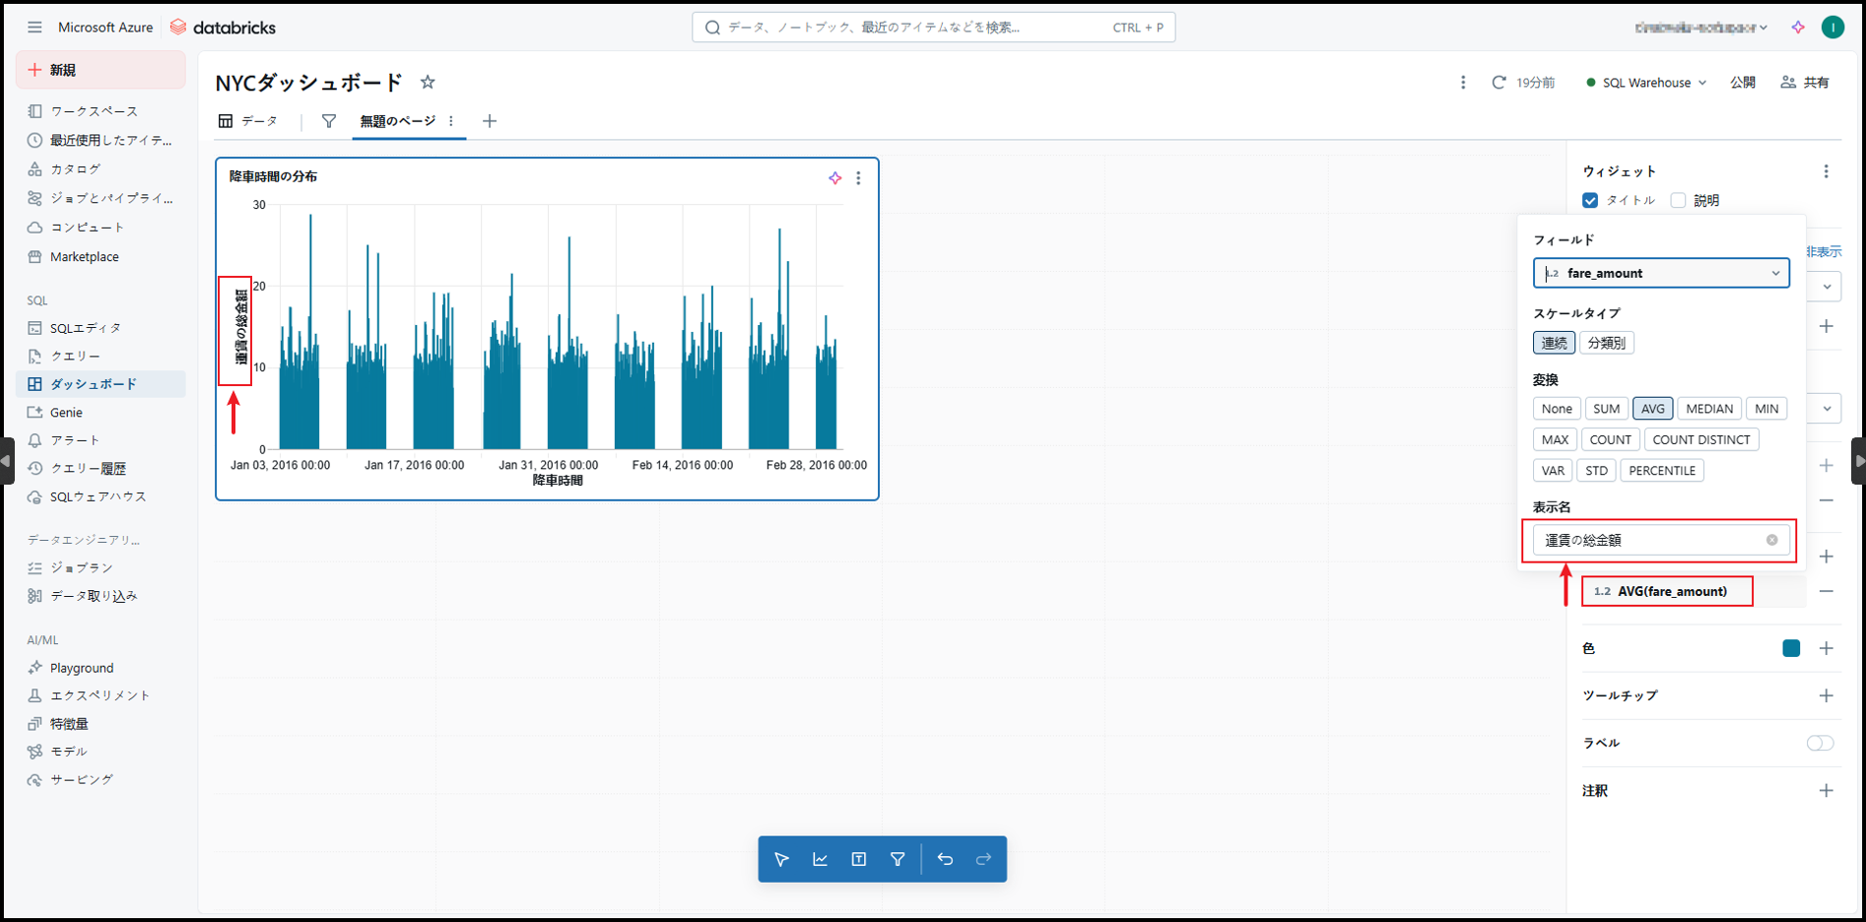This screenshot has width=1866, height=922.
Task: Click the star icon beside NYCダッシュボード title
Action: [428, 83]
